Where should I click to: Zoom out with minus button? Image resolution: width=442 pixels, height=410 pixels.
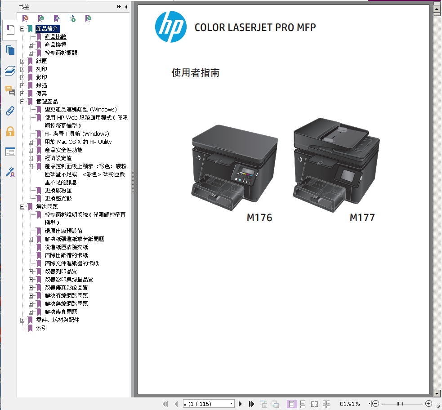click(x=375, y=404)
